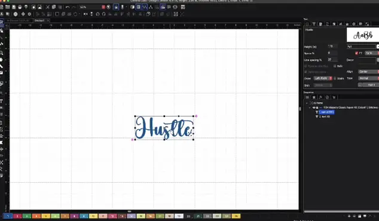Image resolution: width=379 pixels, height=221 pixels.
Task: Open the gear settings tab in Text panel
Action: tap(354, 24)
